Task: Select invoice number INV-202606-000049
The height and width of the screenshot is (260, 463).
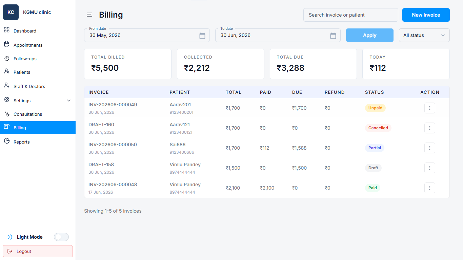Action: [113, 105]
